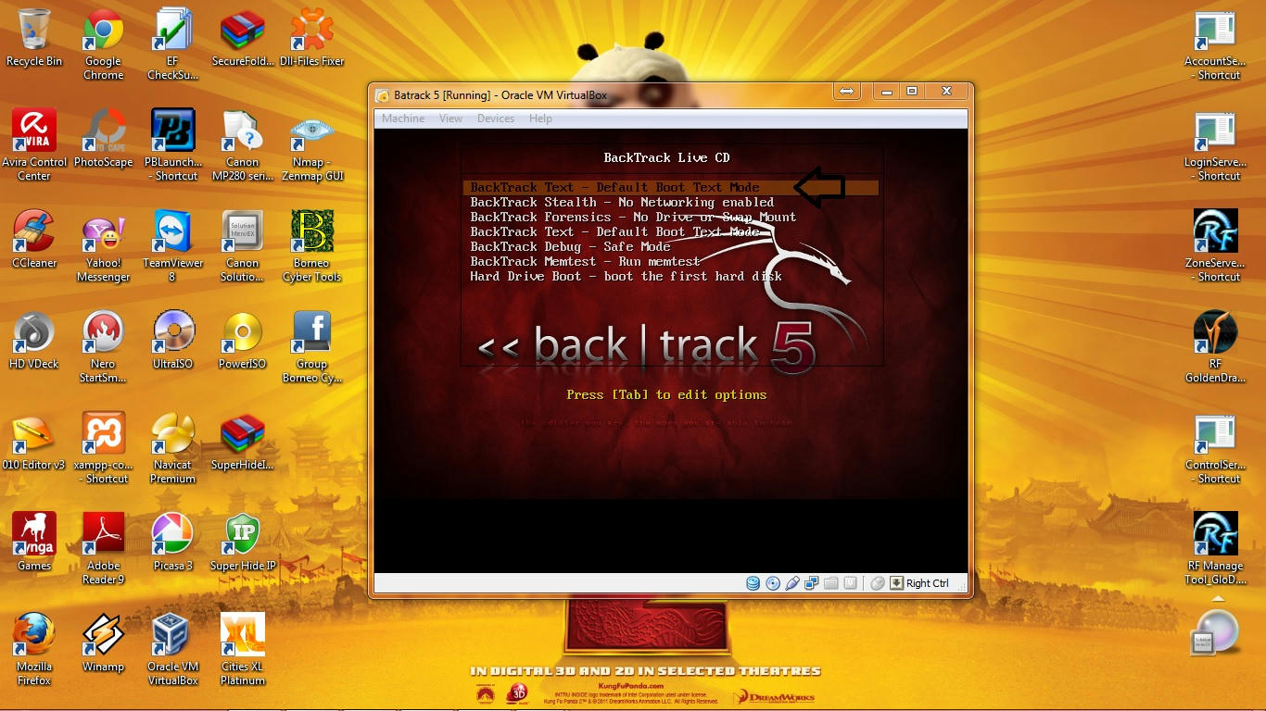Expand the Help menu
The width and height of the screenshot is (1266, 711).
tap(540, 118)
